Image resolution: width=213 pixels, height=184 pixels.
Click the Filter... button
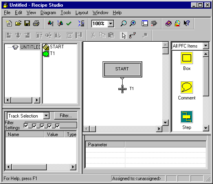click(66, 116)
